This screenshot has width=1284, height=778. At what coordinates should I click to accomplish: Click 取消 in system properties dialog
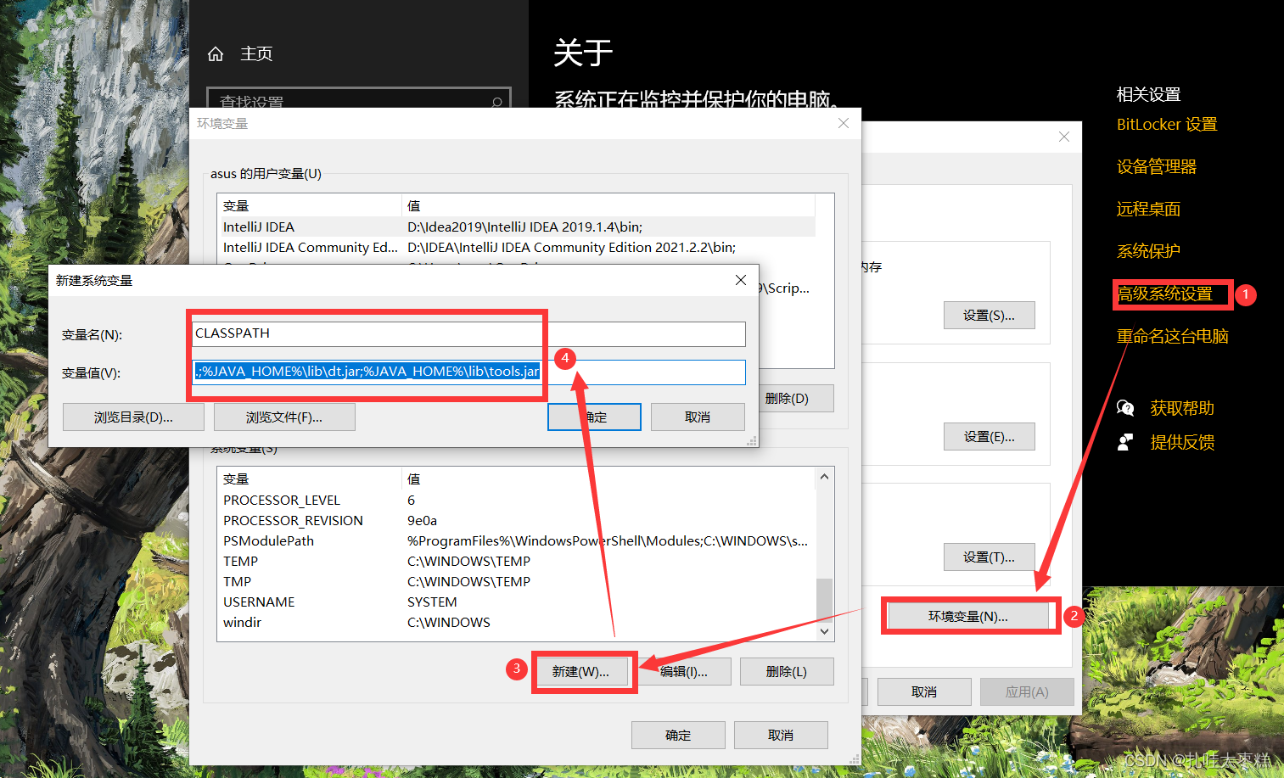(x=924, y=691)
